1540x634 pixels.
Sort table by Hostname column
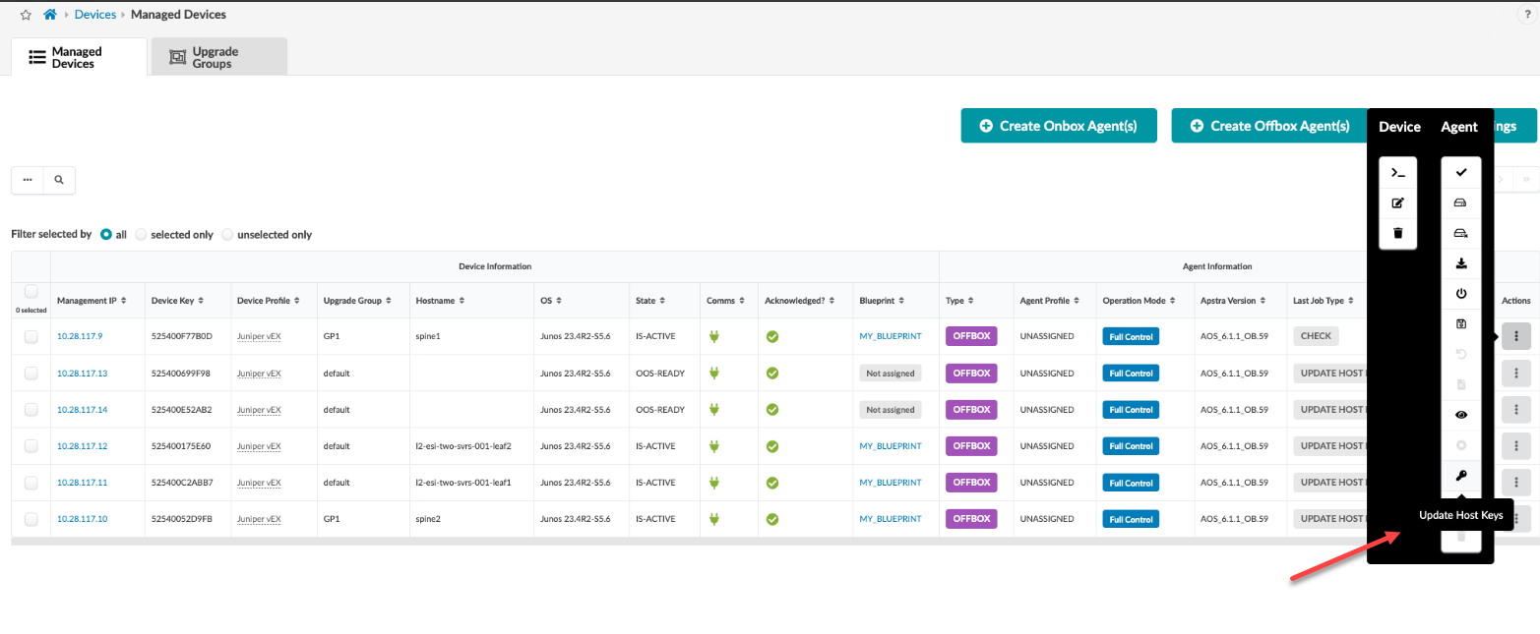(440, 301)
